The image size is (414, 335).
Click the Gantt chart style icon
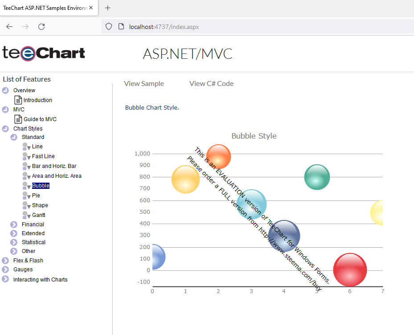point(26,215)
